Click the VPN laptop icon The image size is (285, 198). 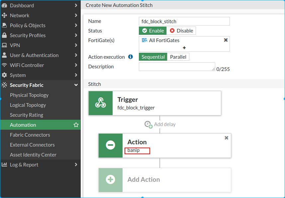click(4, 45)
